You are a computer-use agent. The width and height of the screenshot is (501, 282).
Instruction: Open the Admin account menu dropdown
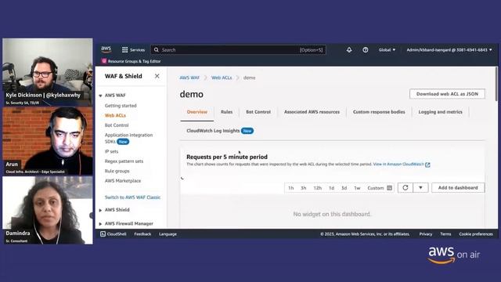(x=449, y=50)
